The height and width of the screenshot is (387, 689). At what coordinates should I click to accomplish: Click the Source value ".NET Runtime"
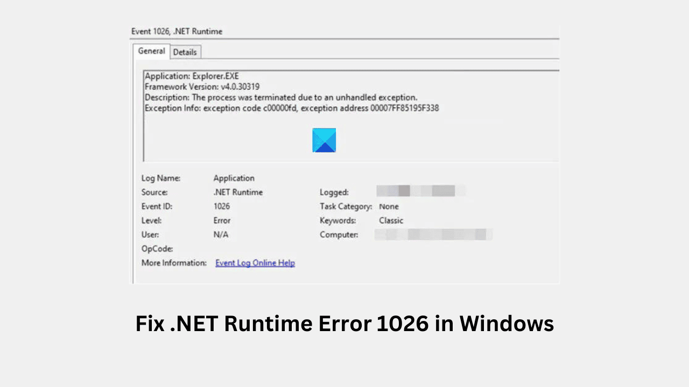(238, 192)
